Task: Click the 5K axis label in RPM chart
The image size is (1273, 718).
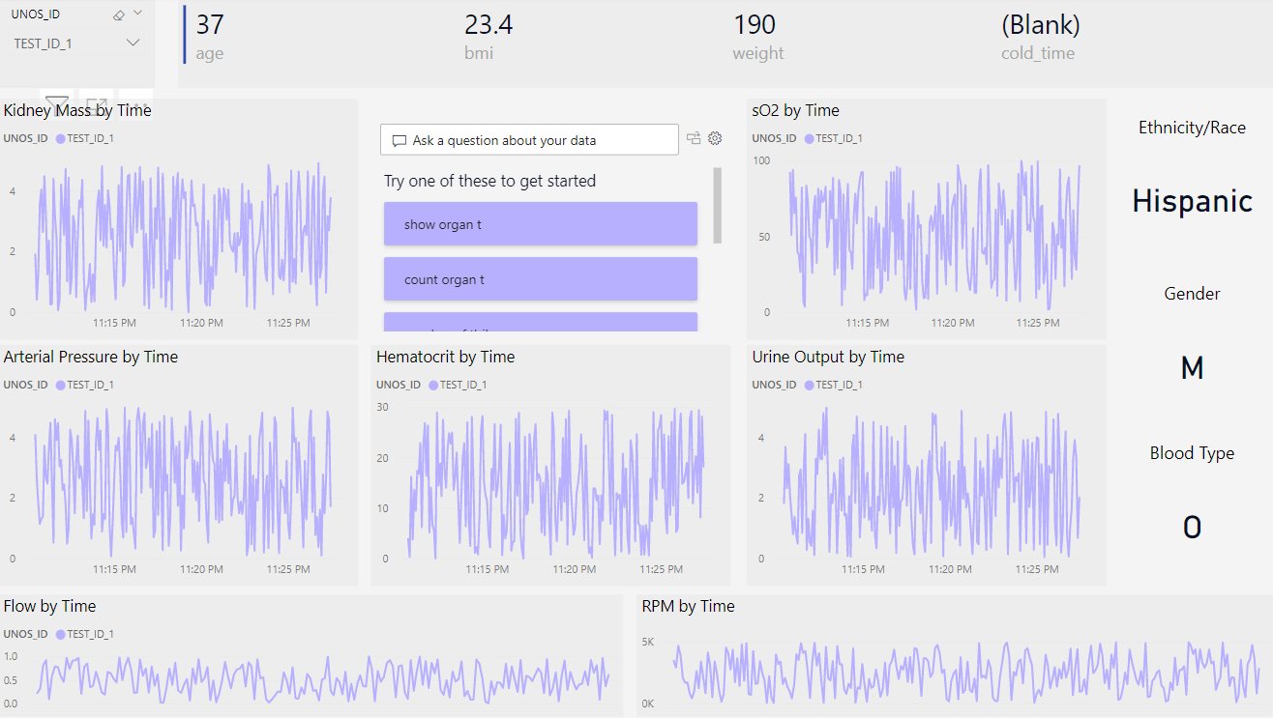Action: [648, 642]
